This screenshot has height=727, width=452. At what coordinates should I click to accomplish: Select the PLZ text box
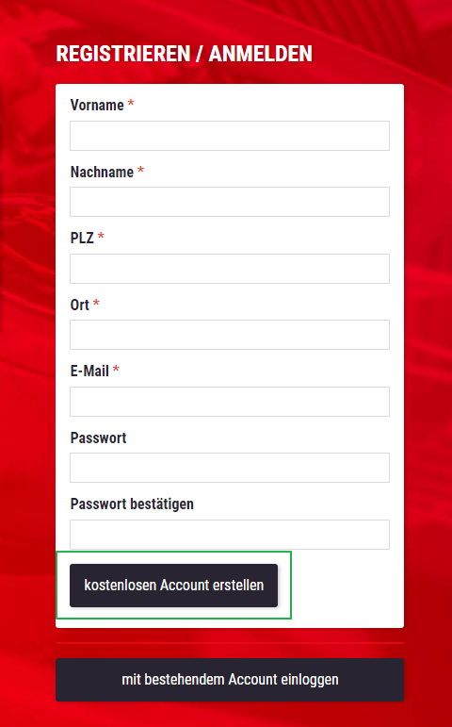(230, 269)
